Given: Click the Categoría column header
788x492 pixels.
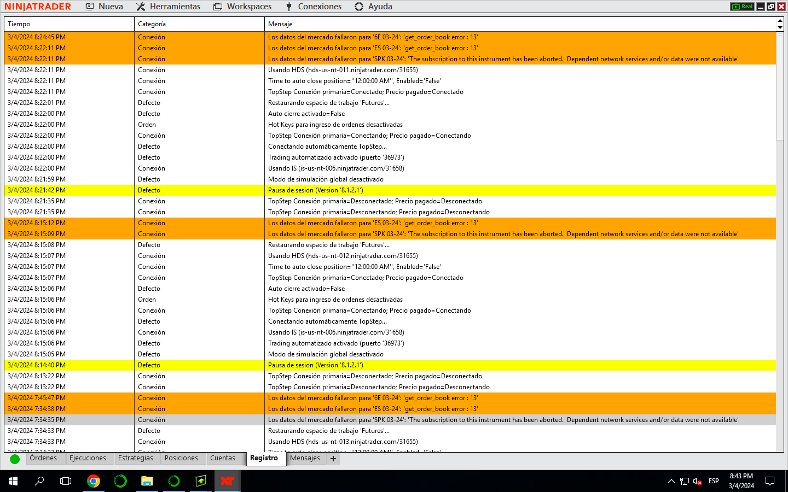Looking at the screenshot, I should (x=199, y=24).
